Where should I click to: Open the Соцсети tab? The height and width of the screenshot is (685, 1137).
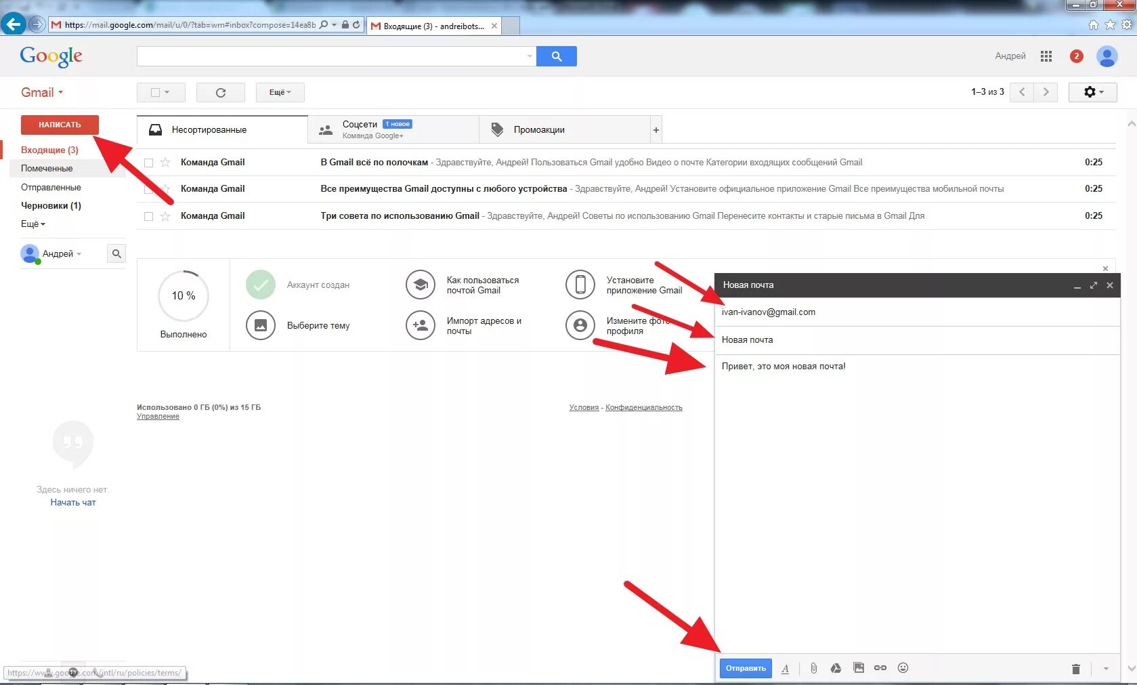coord(393,130)
